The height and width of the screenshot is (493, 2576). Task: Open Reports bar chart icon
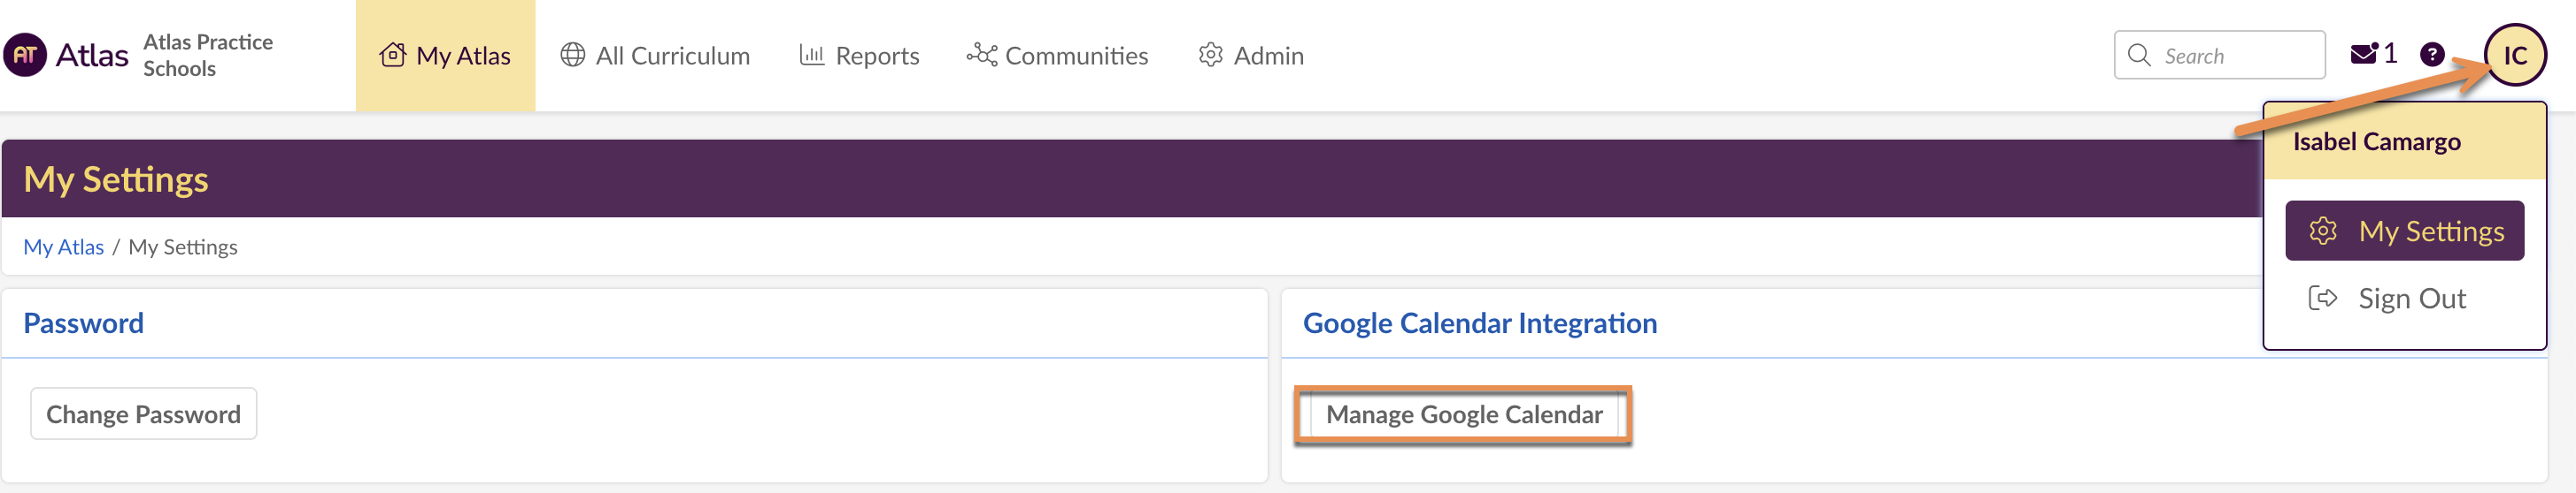tap(811, 55)
